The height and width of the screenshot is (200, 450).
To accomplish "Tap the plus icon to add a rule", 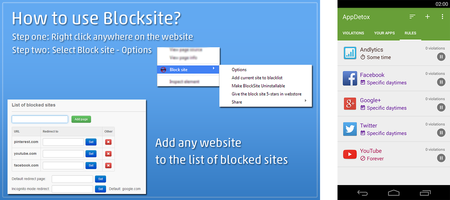I will click(427, 17).
